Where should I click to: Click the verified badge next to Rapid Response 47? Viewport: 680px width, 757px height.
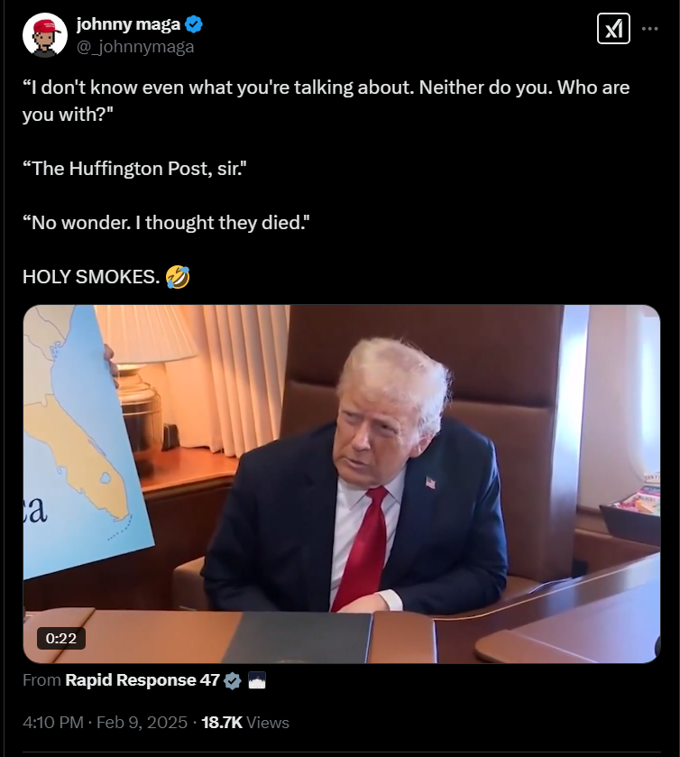pos(233,680)
